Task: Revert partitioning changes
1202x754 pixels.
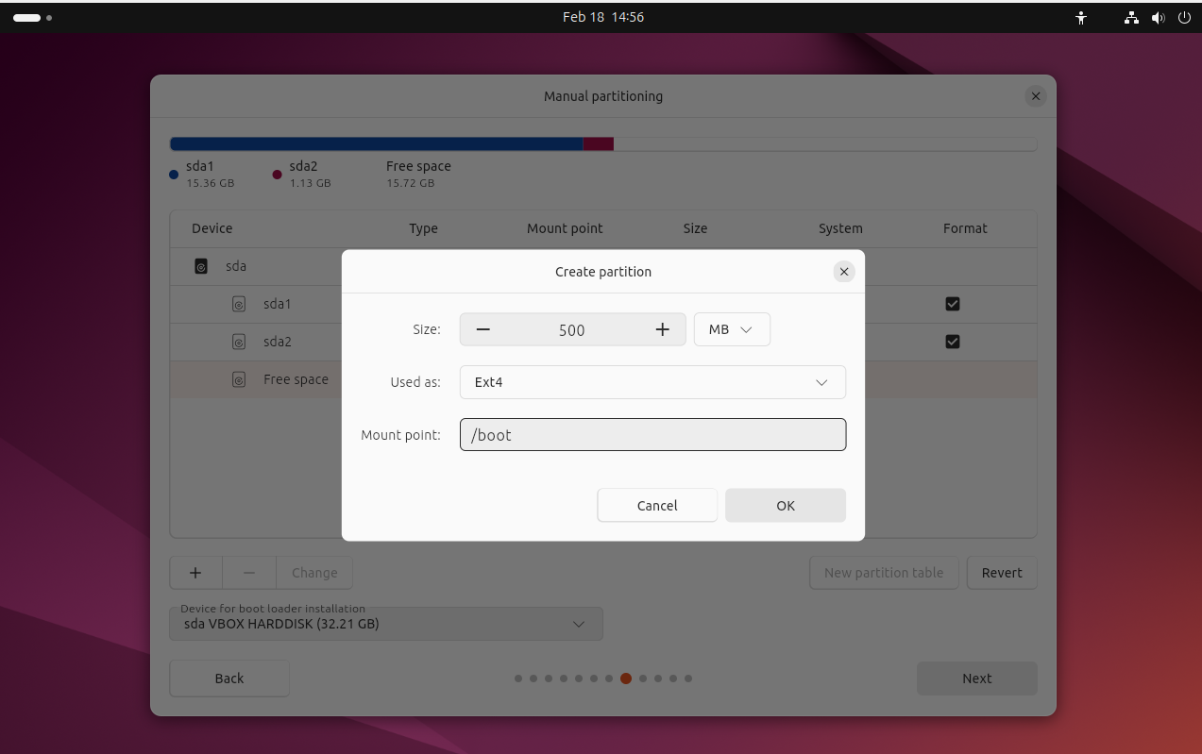Action: 1002,573
